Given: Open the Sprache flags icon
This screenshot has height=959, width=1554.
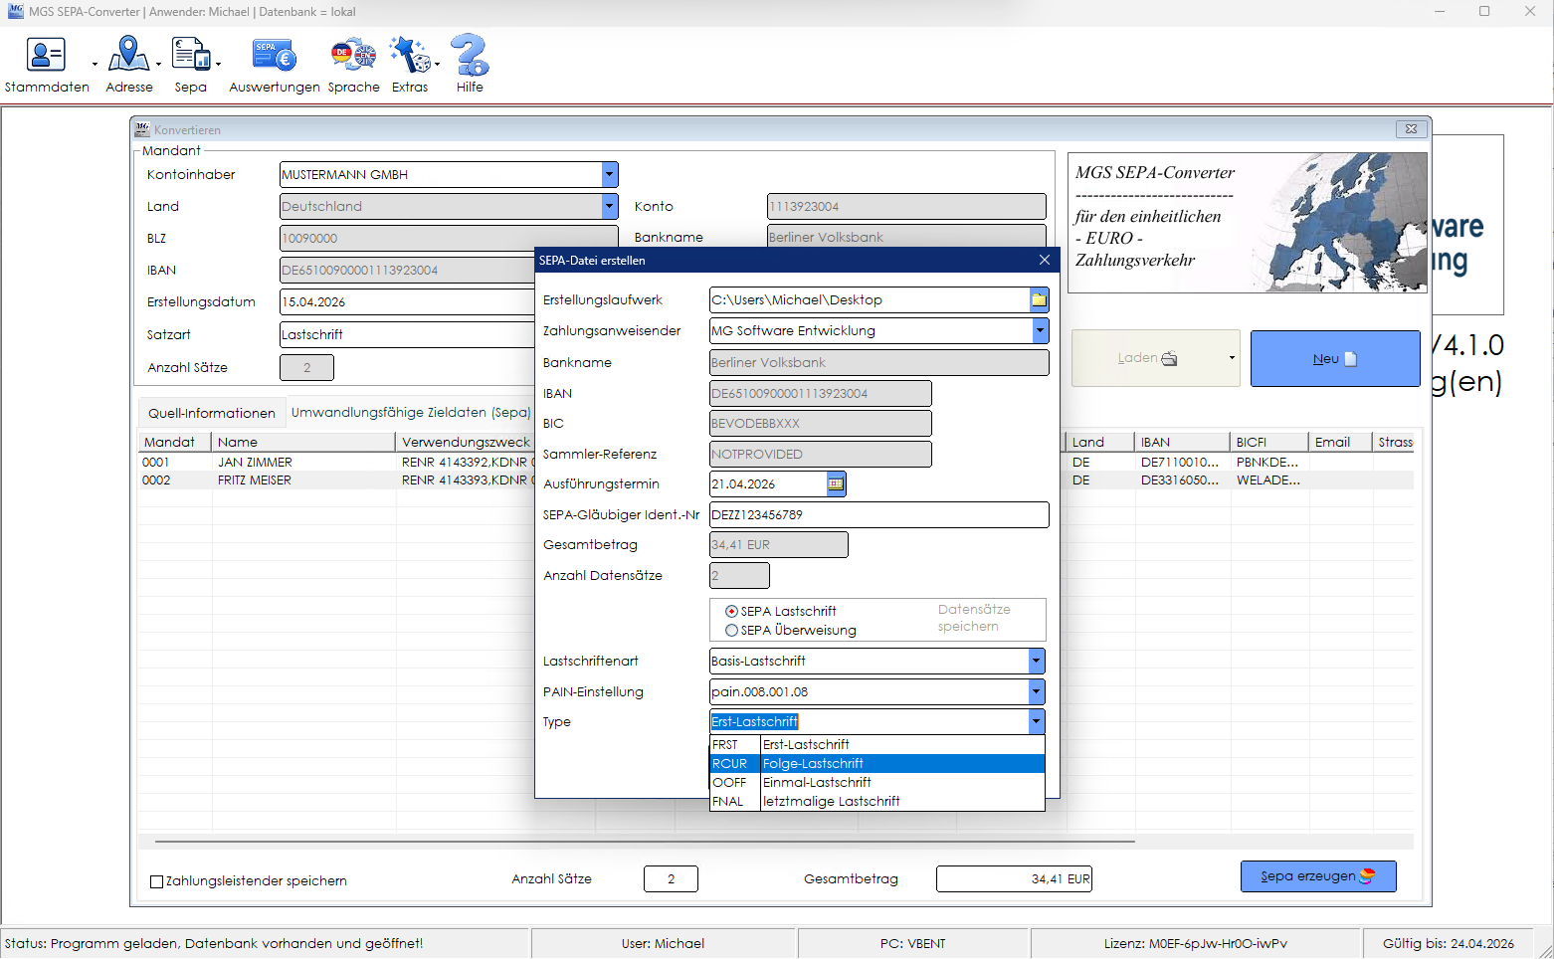Looking at the screenshot, I should pyautogui.click(x=353, y=54).
